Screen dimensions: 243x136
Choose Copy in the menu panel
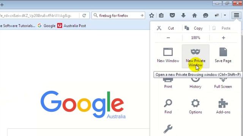click(196, 28)
